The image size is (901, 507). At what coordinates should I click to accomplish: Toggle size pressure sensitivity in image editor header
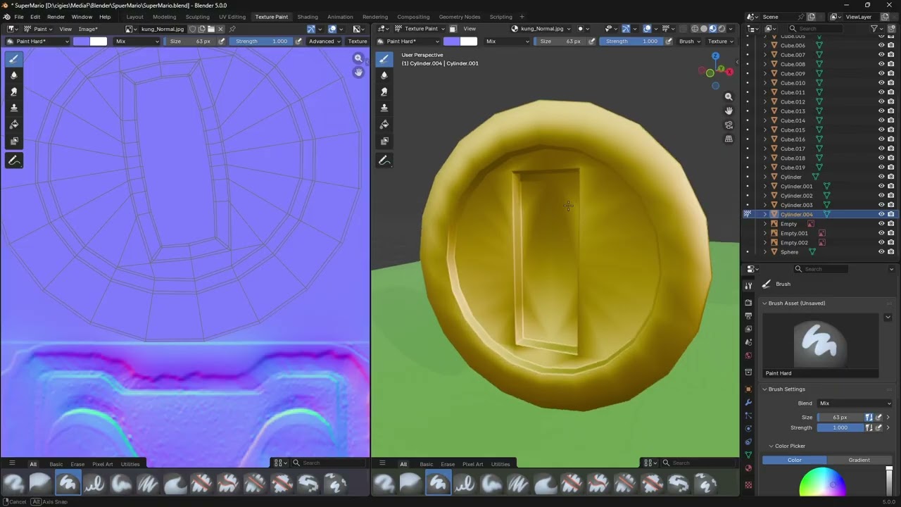click(x=222, y=41)
